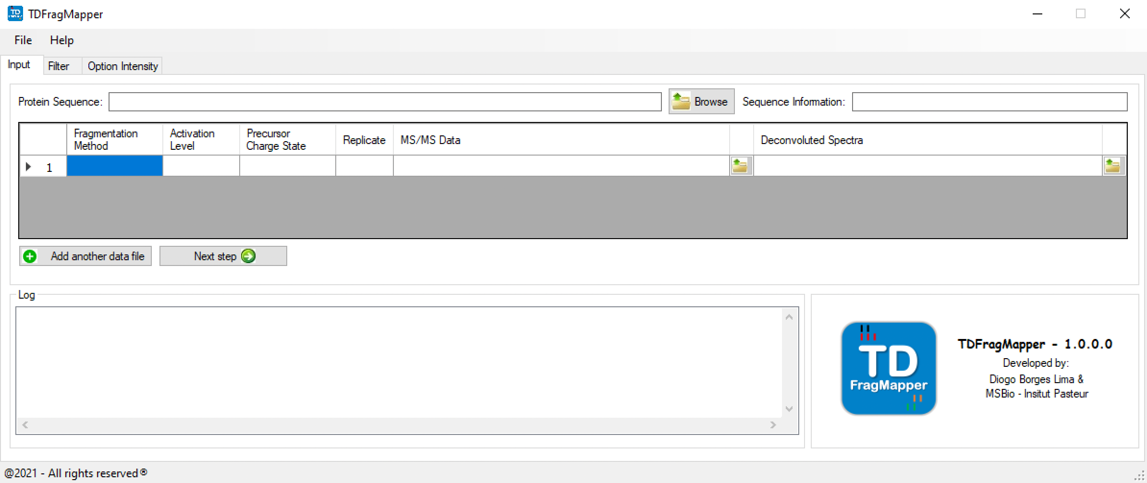Click into the Sequence Information field

989,102
